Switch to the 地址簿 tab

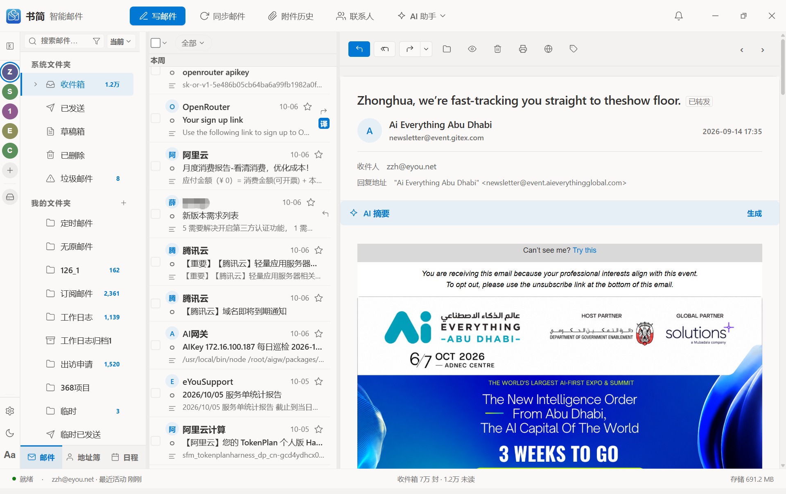coord(83,457)
